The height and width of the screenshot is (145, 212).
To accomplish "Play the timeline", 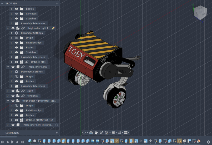I will pos(12,142).
